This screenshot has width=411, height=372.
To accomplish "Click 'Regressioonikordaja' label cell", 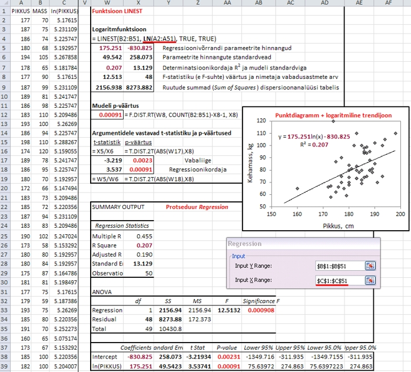I will coord(198,170).
